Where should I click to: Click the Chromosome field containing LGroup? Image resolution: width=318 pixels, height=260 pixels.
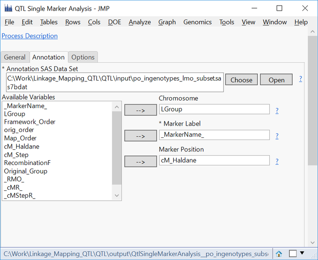pyautogui.click(x=215, y=109)
